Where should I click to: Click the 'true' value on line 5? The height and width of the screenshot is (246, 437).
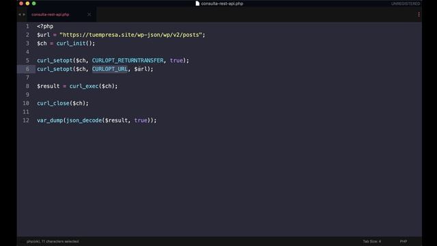tap(176, 61)
